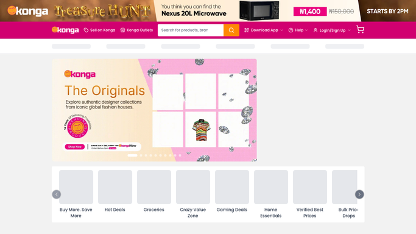The height and width of the screenshot is (234, 416).
Task: Expand the Login/Sign Up dropdown chevron
Action: pos(349,30)
